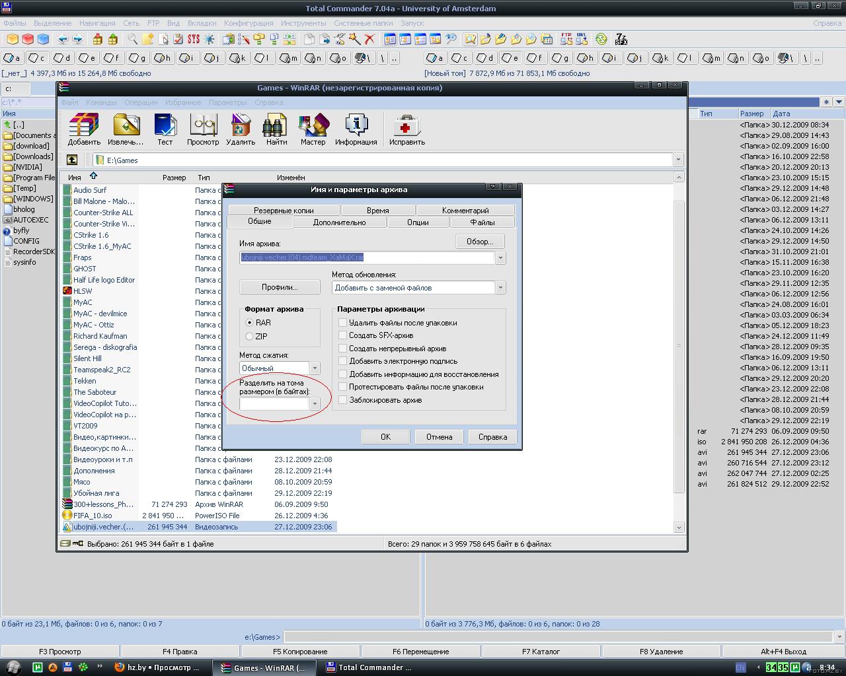Image resolution: width=846 pixels, height=676 pixels.
Task: Open Метод обновления dropdown
Action: [500, 288]
